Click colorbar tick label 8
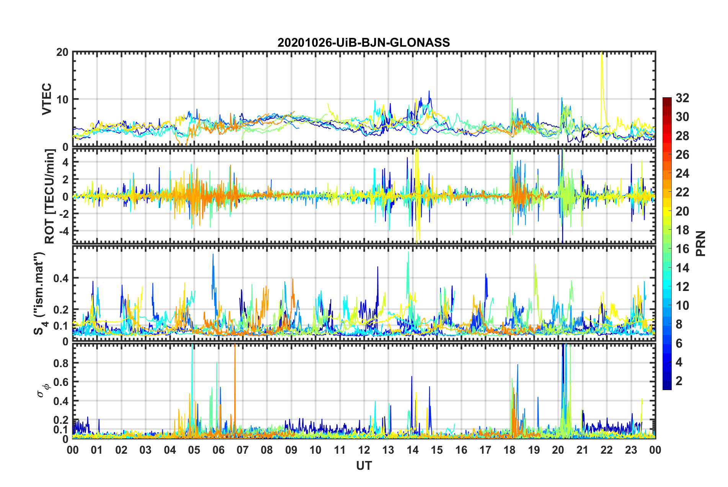 tap(679, 324)
